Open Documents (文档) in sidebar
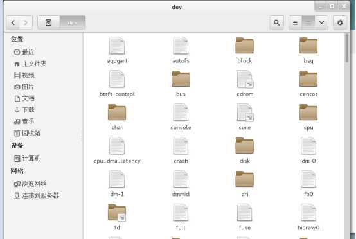This screenshot has width=356, height=239. 24,98
